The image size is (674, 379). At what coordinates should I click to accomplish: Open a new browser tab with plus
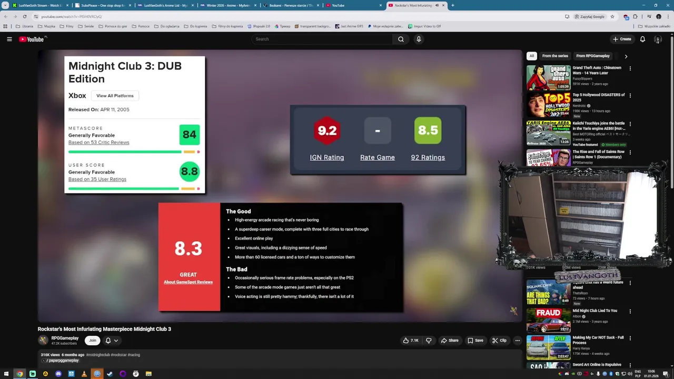click(452, 5)
